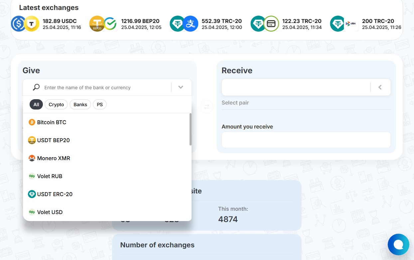Click the yellow T bank icon beside 182.89 USDC
Screen dimensions: 414x260
click(32, 24)
